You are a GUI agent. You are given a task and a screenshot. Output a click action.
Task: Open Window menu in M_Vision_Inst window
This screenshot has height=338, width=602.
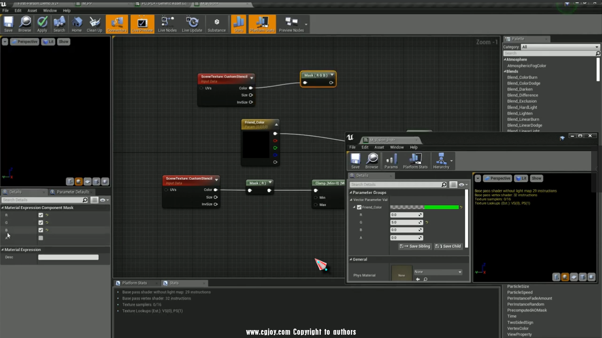(x=396, y=147)
